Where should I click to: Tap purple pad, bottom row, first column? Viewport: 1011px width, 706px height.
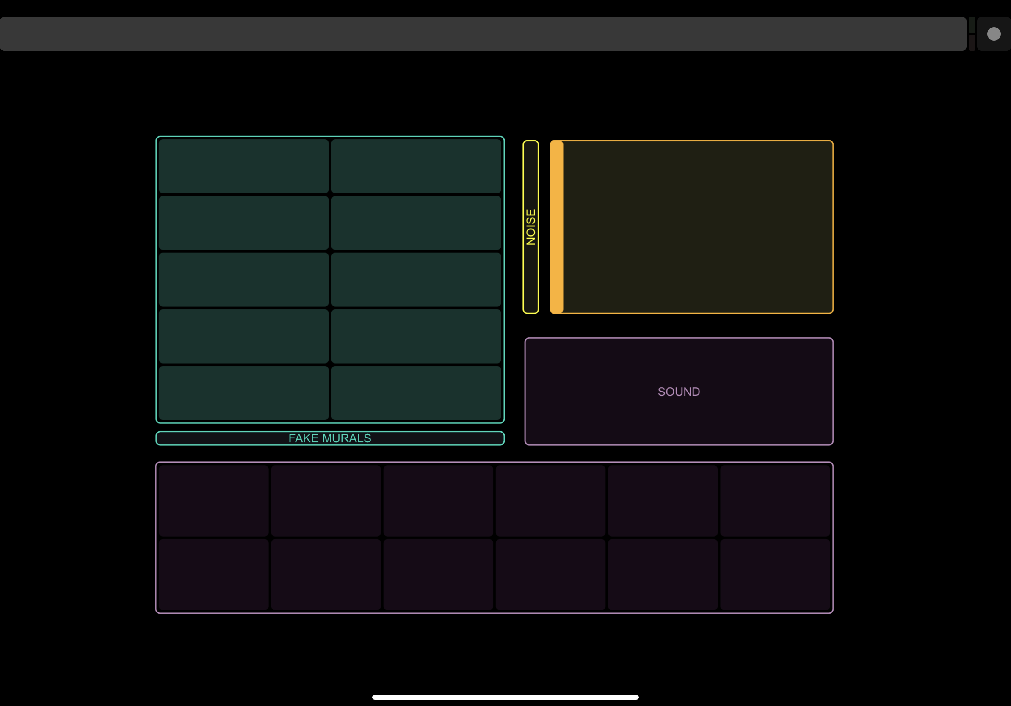[213, 575]
